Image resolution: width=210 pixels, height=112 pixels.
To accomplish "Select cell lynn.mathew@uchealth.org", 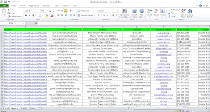I will tap(65, 33).
